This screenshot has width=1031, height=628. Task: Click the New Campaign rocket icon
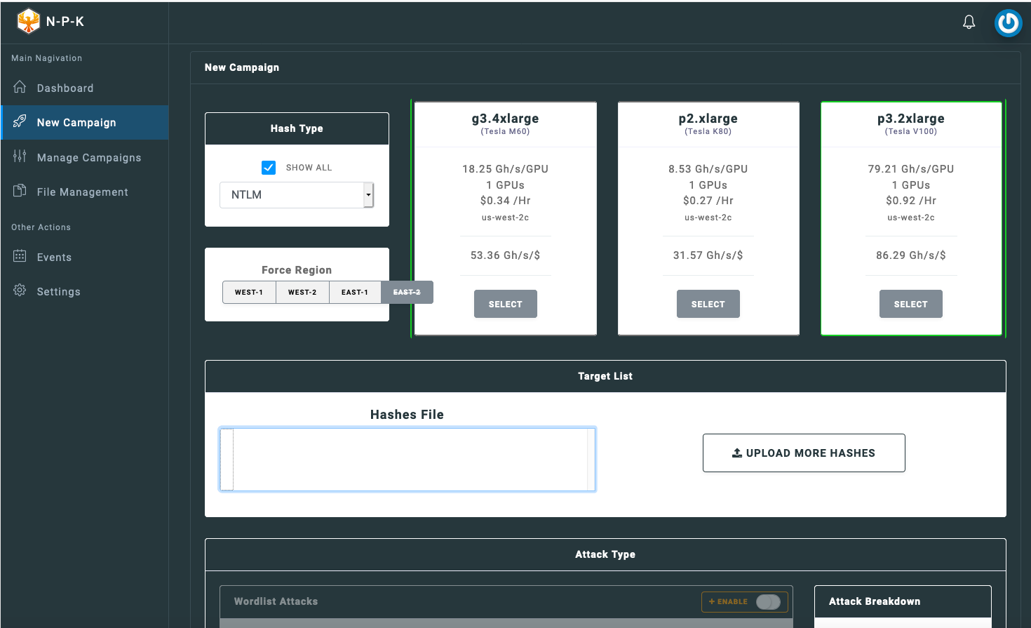20,121
